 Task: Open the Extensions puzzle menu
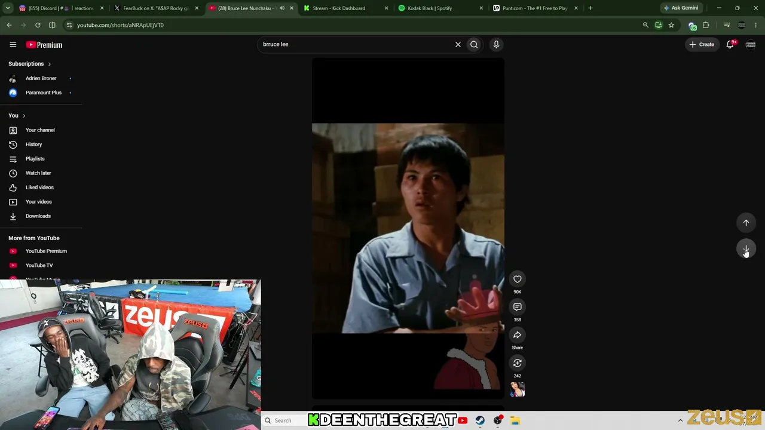pyautogui.click(x=706, y=25)
